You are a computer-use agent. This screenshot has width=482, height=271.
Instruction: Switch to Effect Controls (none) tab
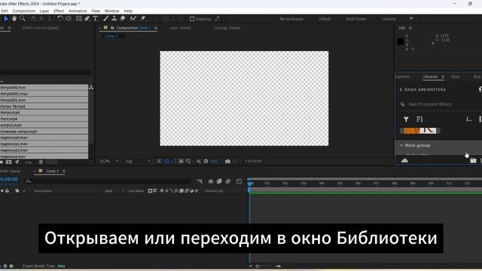click(x=40, y=28)
